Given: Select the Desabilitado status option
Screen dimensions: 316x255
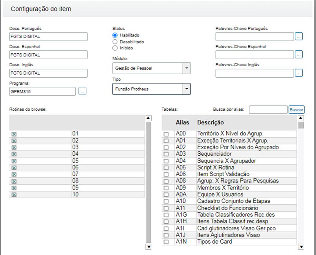Looking at the screenshot, I should pos(115,42).
